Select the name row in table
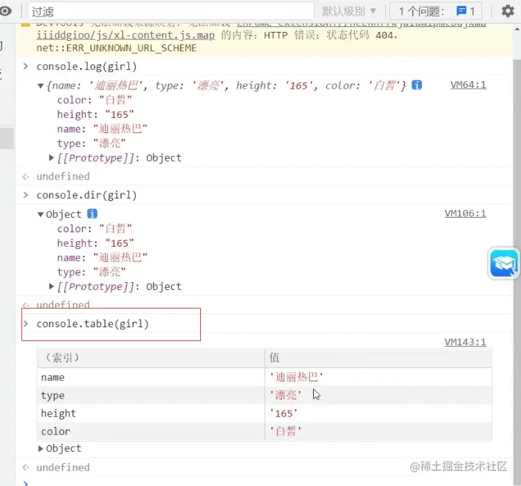Viewport: 521px width, 486px height. [265, 377]
